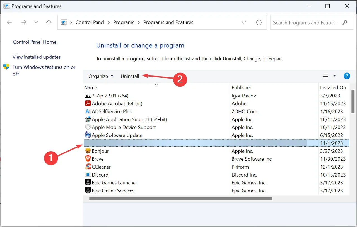The image size is (357, 227).
Task: Select 'Epic Online Services' entry name
Action: click(113, 191)
